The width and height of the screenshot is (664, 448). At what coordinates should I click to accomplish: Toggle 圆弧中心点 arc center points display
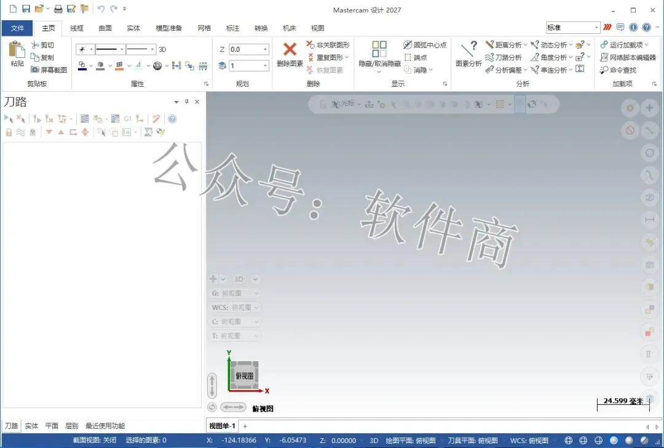425,45
